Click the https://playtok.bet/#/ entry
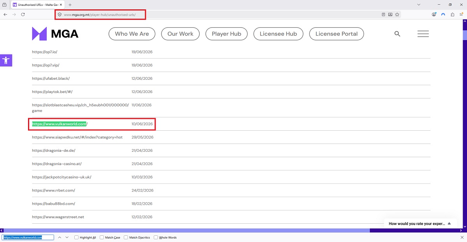467x242 pixels. pyautogui.click(x=52, y=92)
